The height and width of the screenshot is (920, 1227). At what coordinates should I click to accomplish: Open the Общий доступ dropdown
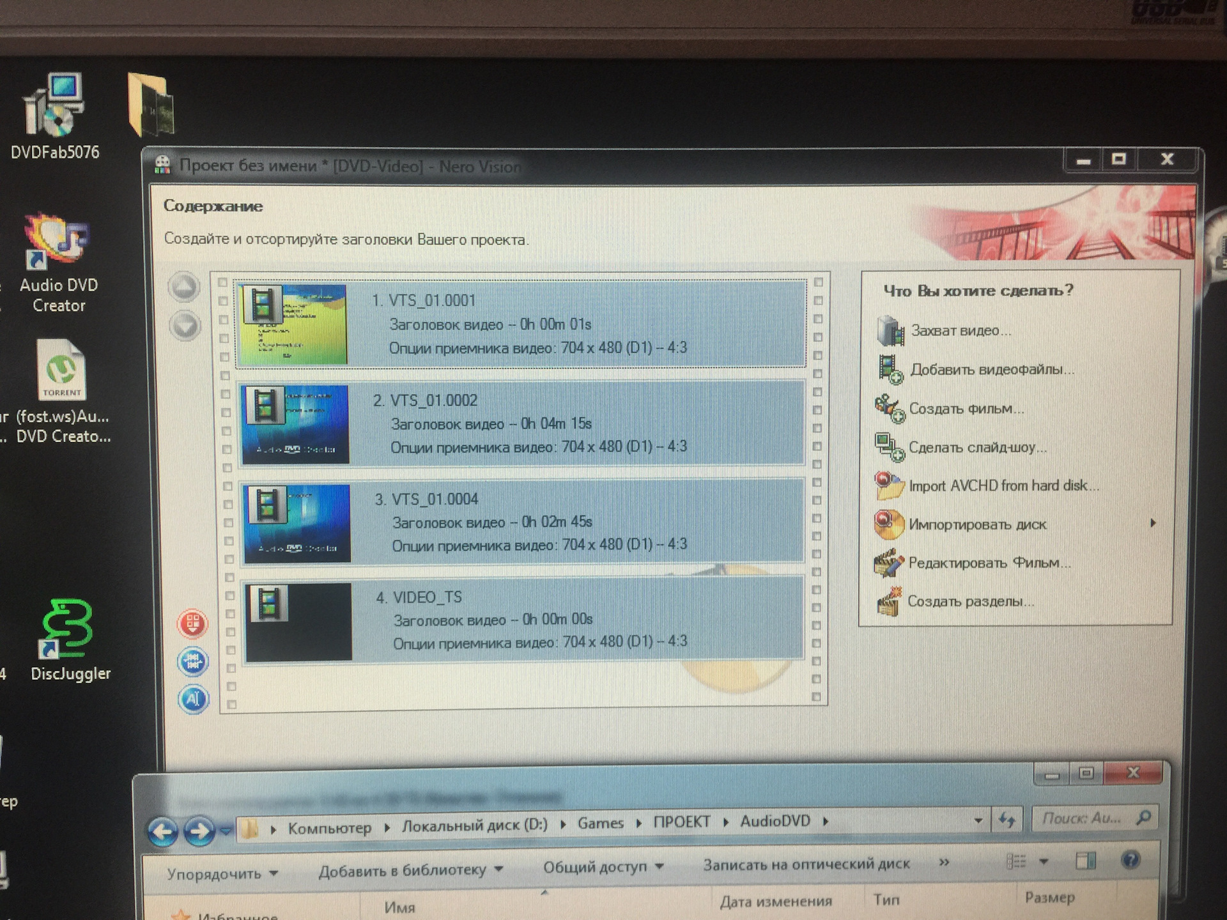(603, 867)
